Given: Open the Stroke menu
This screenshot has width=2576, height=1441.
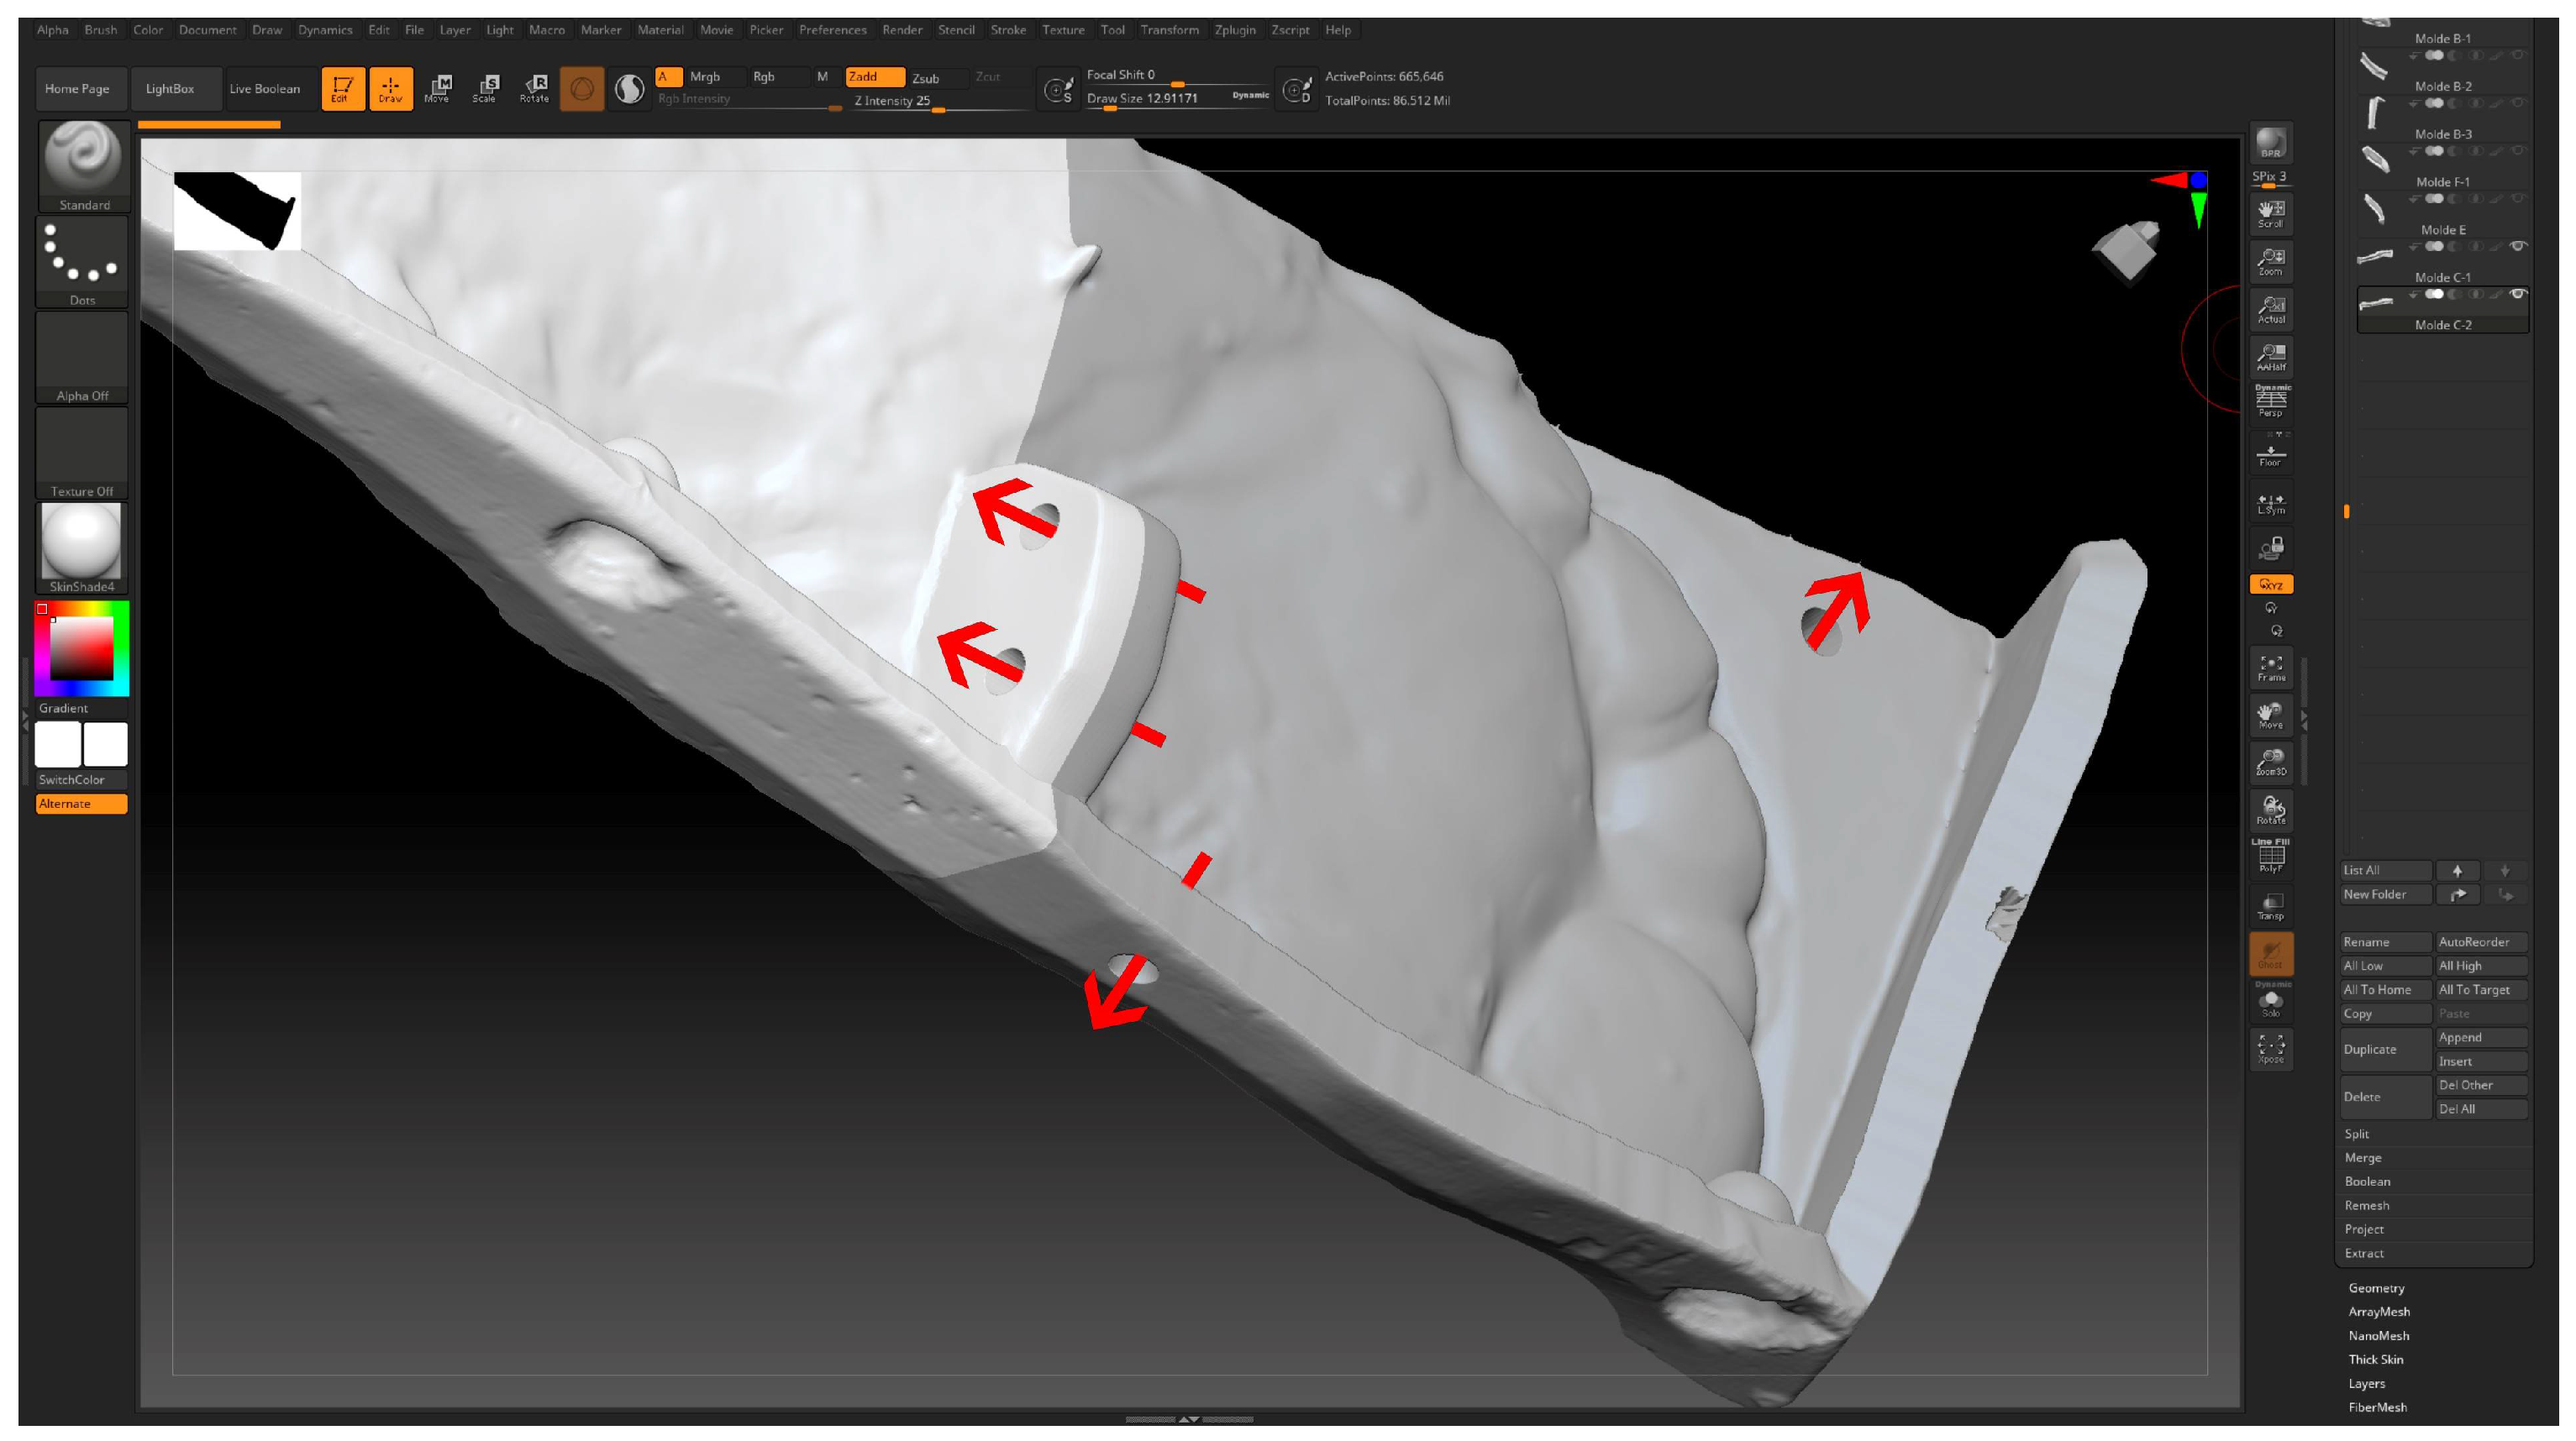Looking at the screenshot, I should pyautogui.click(x=1007, y=30).
